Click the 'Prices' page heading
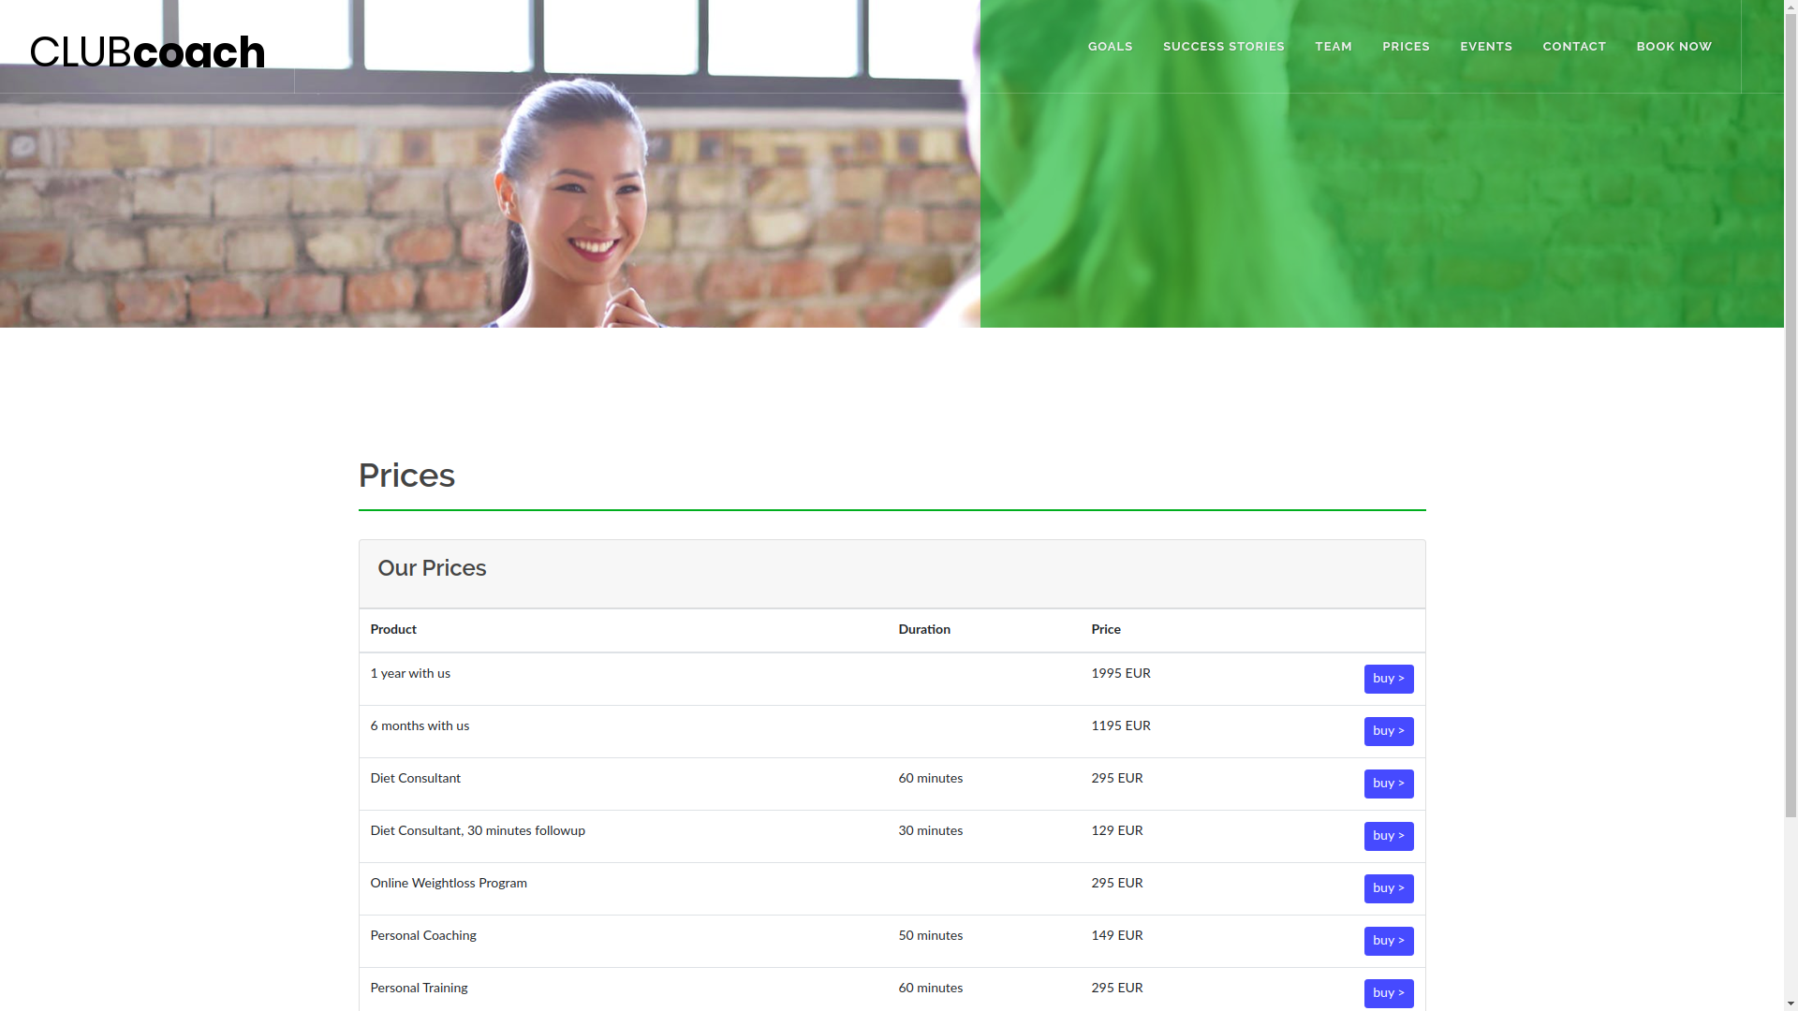The height and width of the screenshot is (1011, 1798). click(406, 476)
